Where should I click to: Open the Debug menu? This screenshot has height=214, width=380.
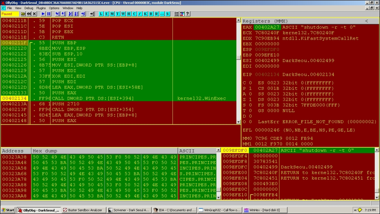(29, 8)
